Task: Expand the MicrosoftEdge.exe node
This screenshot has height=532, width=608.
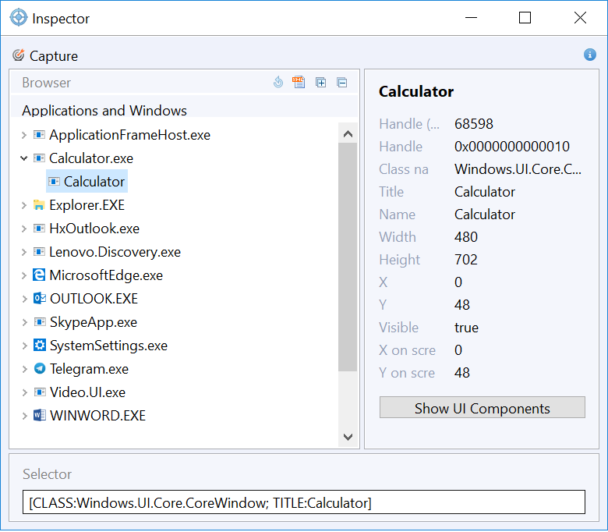Action: tap(24, 275)
